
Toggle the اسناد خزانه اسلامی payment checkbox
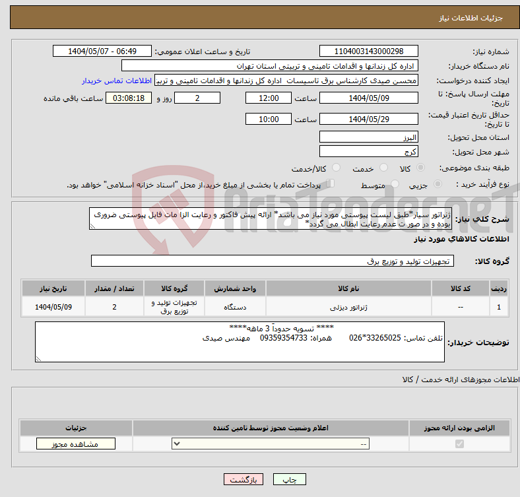pos(331,184)
